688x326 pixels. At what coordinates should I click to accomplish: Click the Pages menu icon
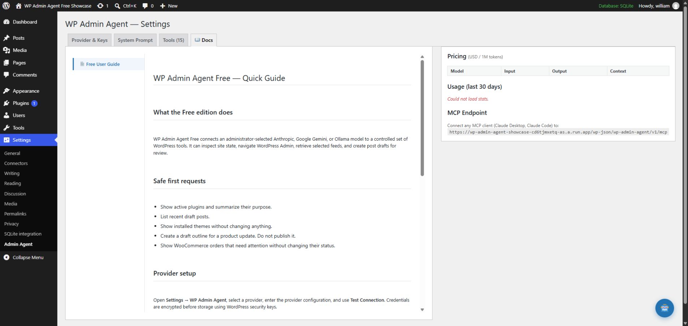pos(7,63)
